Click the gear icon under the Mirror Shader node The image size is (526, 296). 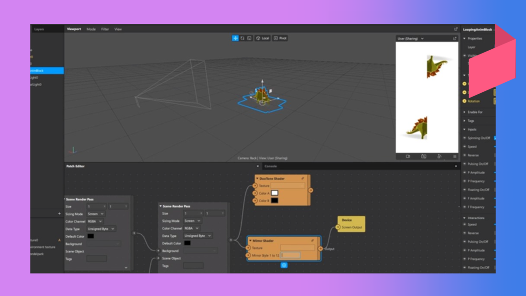pos(285,266)
